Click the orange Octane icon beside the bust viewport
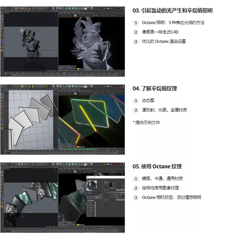This screenshot has height=233, width=240. click(x=2, y=51)
